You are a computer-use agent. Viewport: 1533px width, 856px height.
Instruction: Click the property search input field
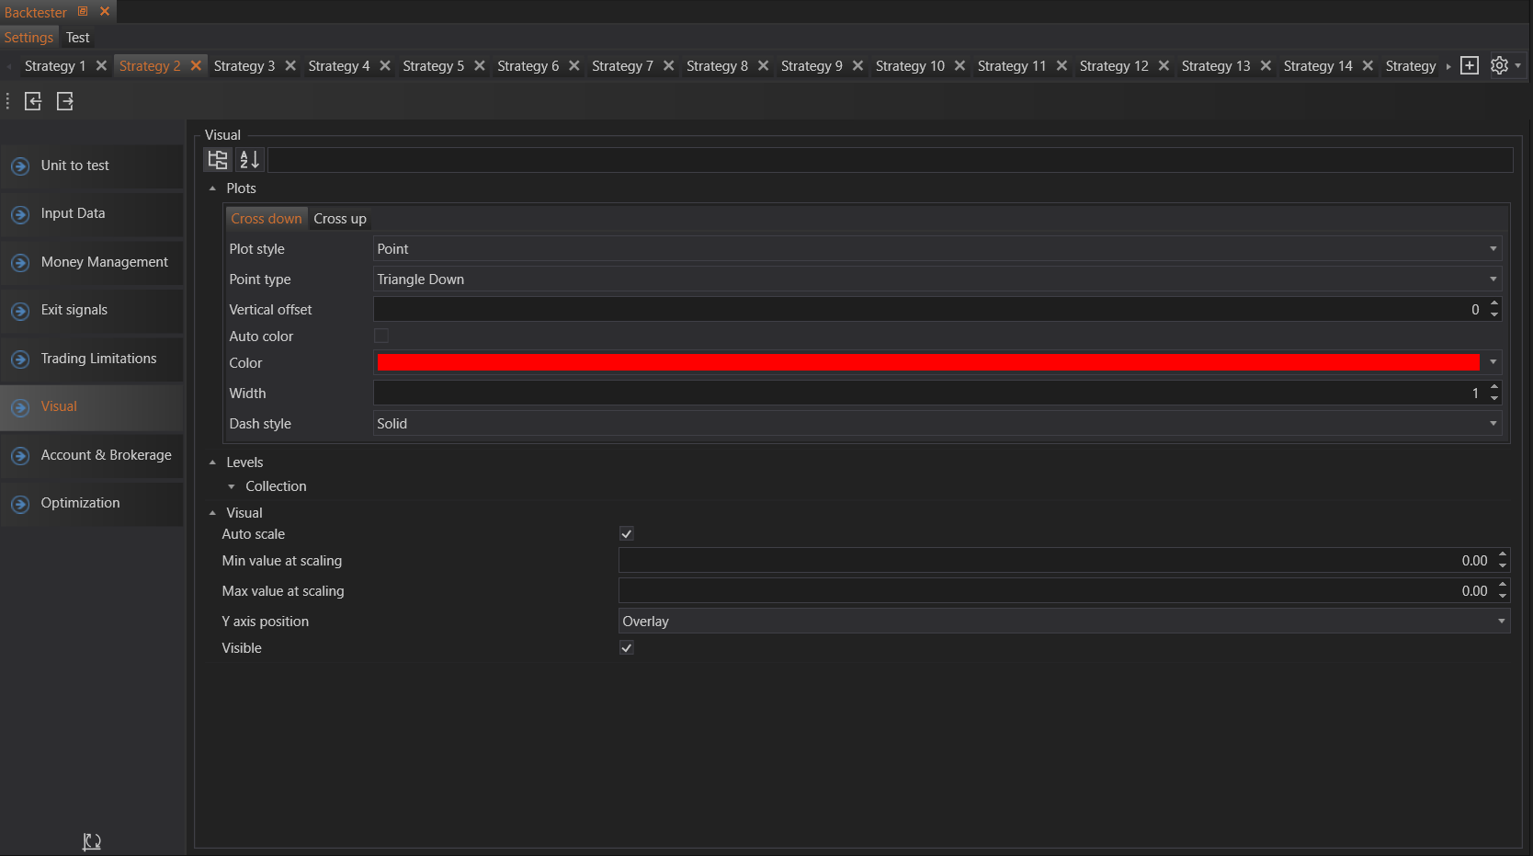pyautogui.click(x=890, y=160)
